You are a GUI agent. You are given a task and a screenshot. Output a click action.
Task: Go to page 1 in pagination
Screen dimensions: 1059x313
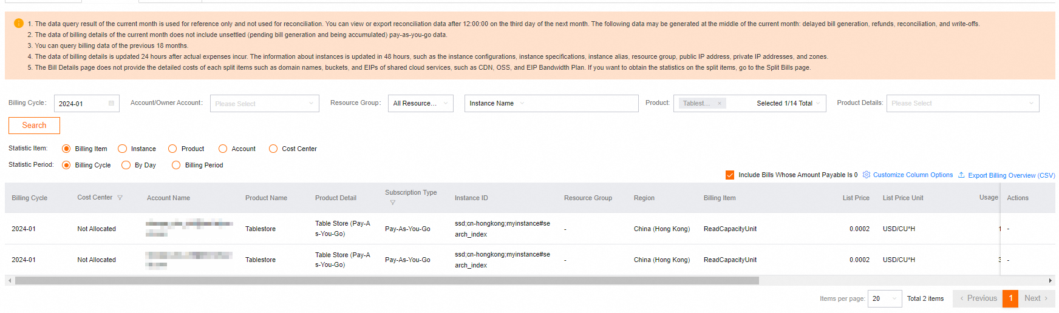coord(1010,298)
